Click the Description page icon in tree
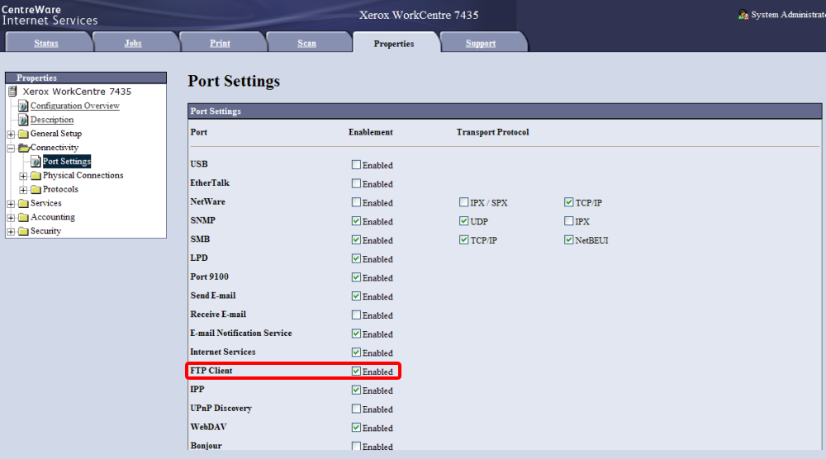Image resolution: width=826 pixels, height=459 pixels. [24, 120]
